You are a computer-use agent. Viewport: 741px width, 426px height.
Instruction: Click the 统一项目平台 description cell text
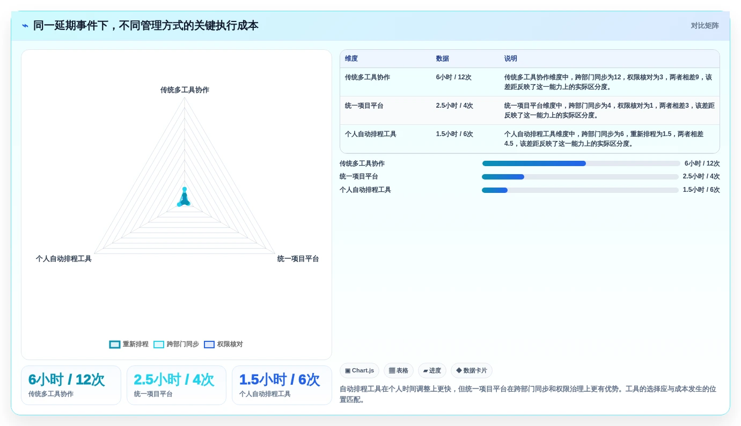pyautogui.click(x=610, y=110)
